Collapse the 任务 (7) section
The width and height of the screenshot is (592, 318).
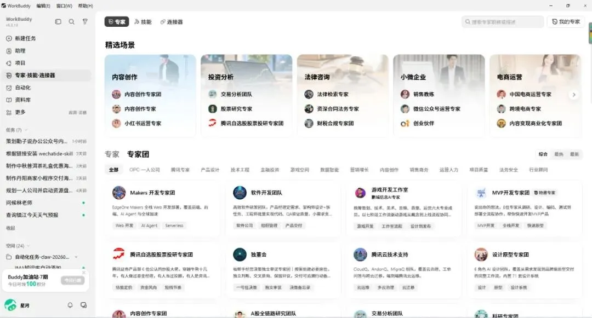26,130
